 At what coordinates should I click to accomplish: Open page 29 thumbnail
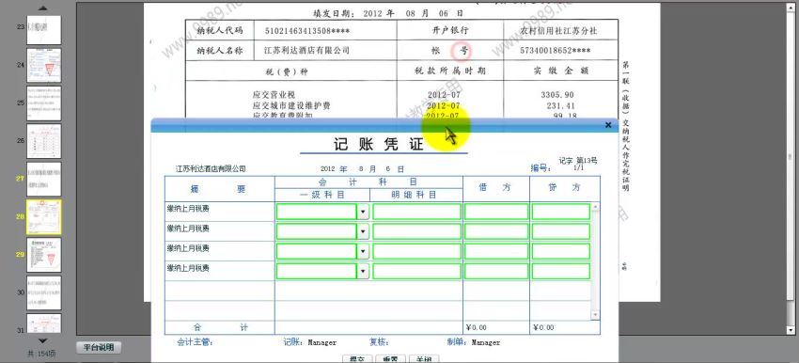click(44, 255)
